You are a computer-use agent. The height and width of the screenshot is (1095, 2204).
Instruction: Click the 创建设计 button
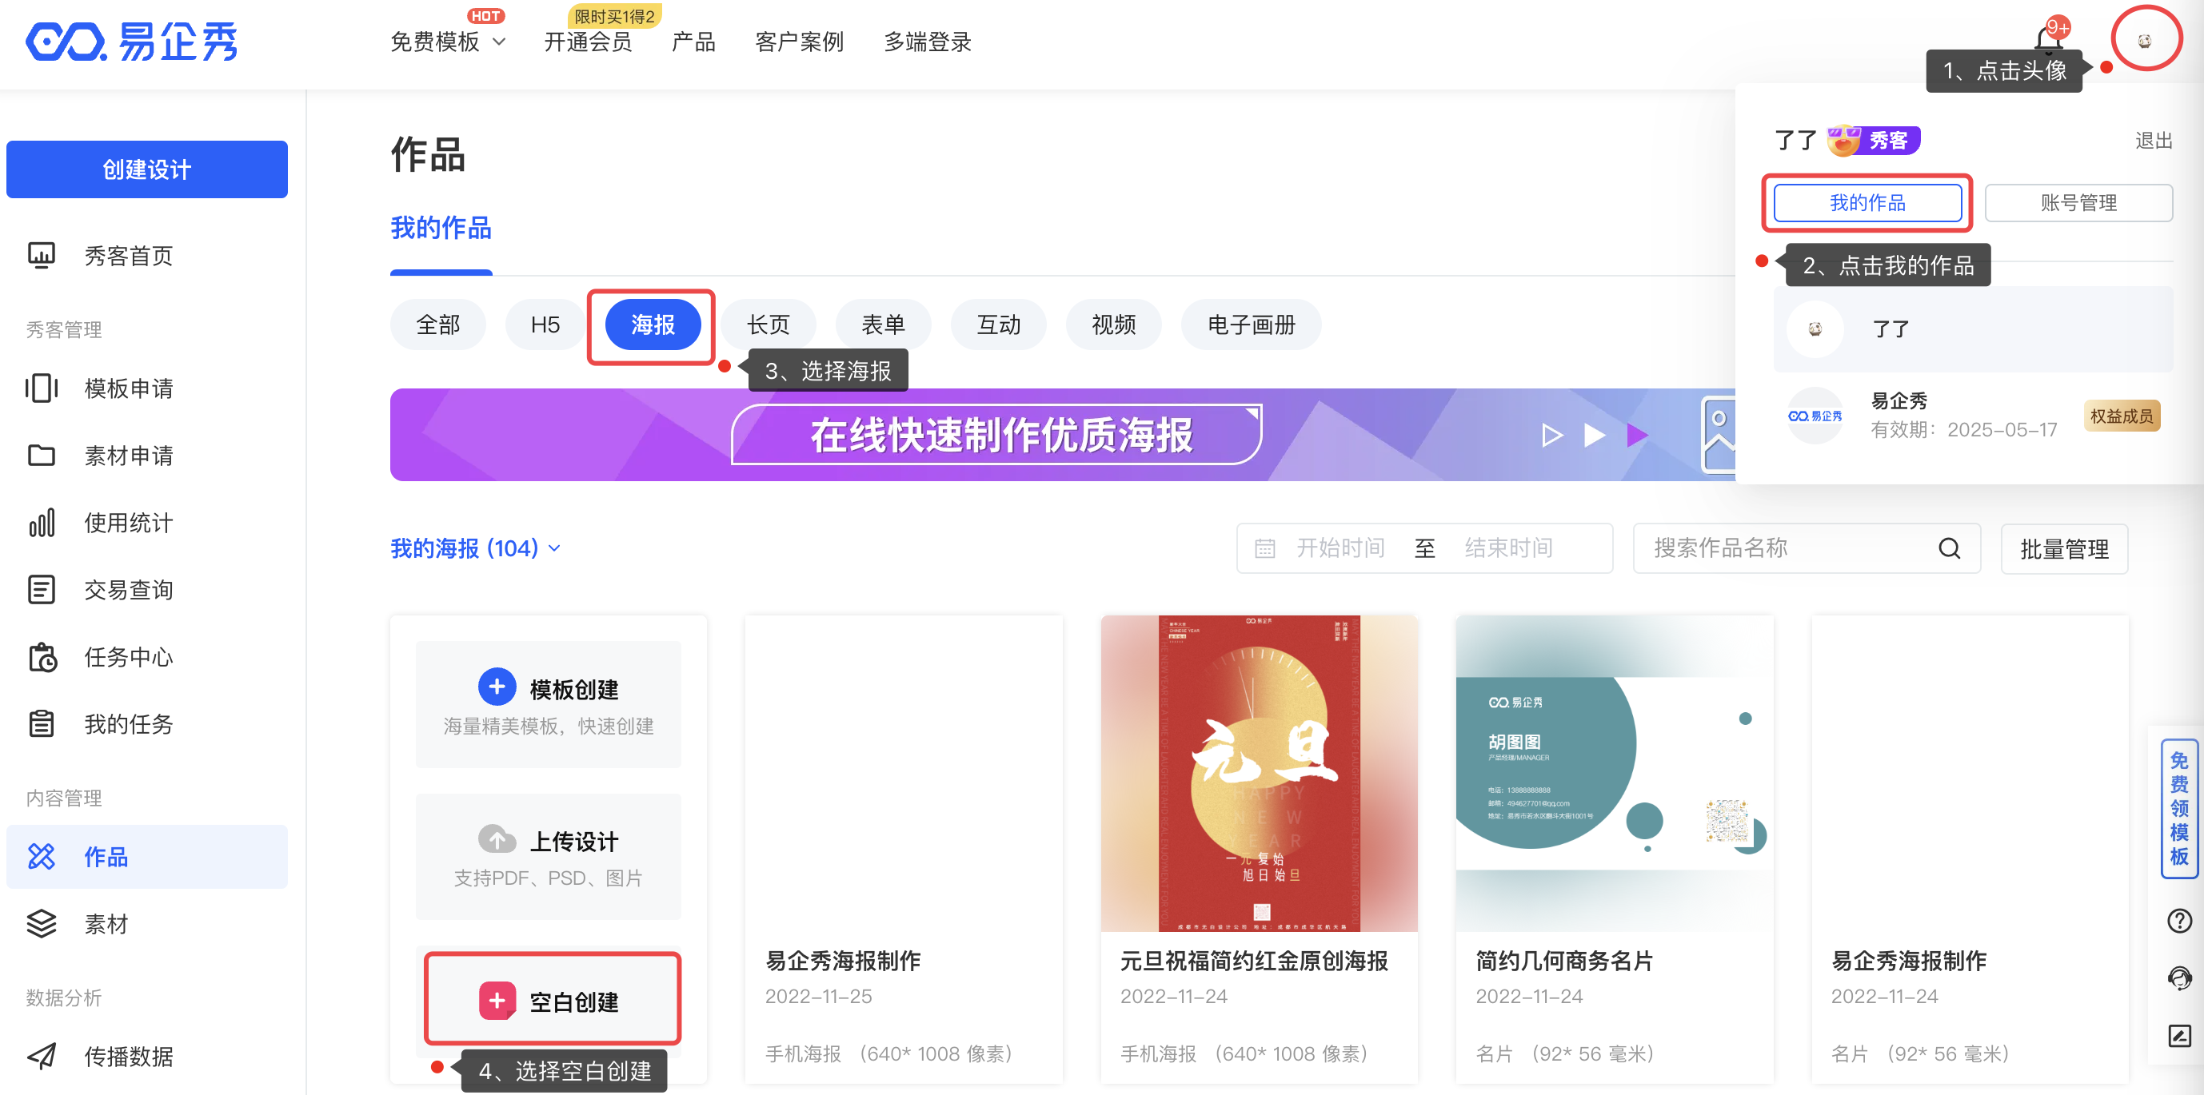tap(146, 169)
